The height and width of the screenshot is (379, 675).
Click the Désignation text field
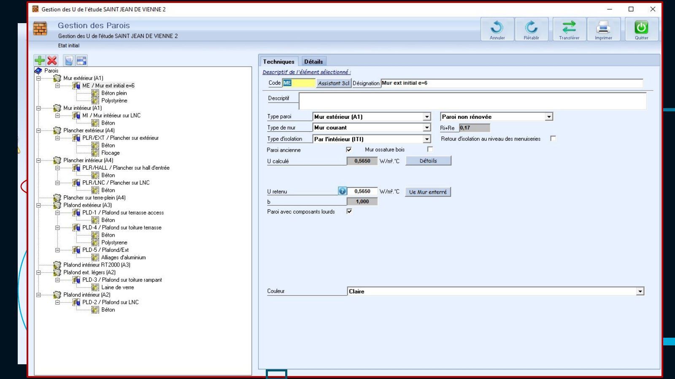click(x=512, y=83)
